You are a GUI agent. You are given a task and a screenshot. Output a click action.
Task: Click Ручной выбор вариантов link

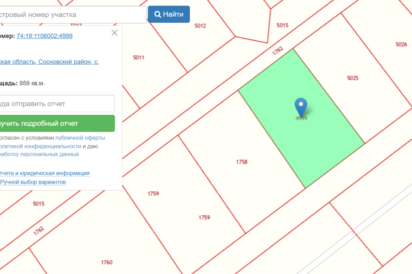[x=33, y=182]
